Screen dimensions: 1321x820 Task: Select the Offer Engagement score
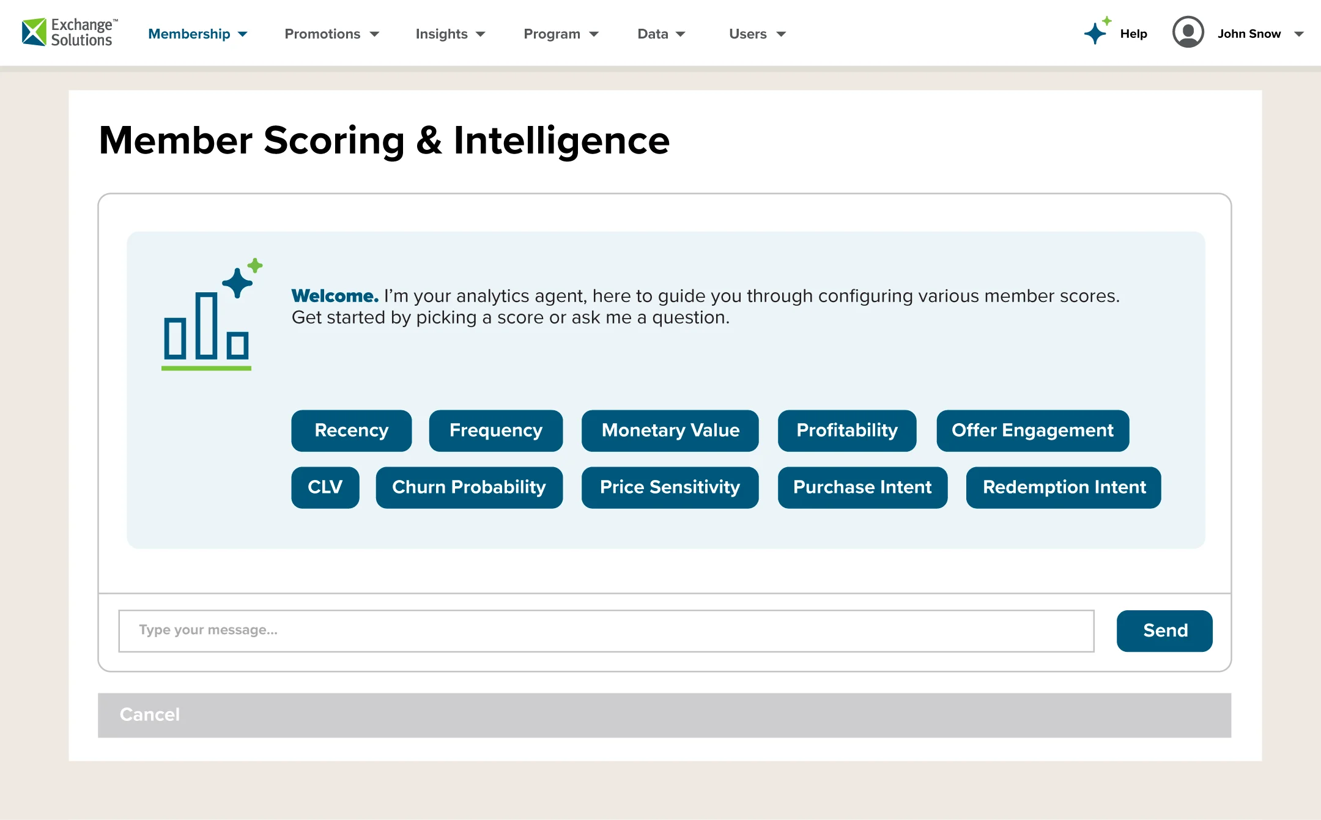click(1032, 430)
